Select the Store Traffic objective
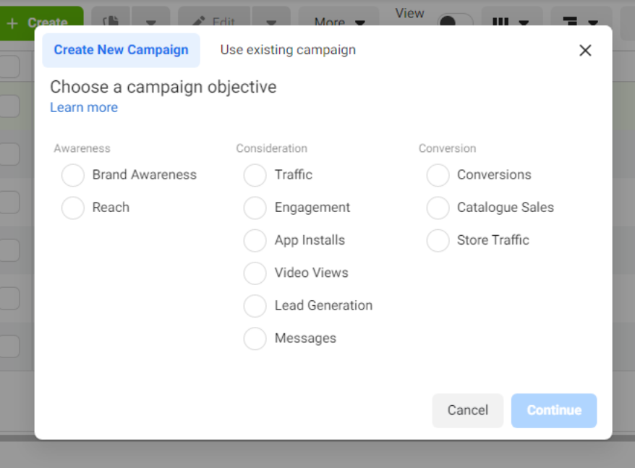Image resolution: width=635 pixels, height=468 pixels. [x=438, y=240]
